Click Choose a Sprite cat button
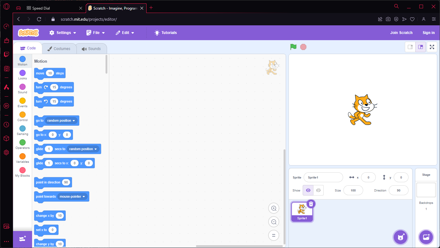This screenshot has width=440, height=248. [400, 237]
